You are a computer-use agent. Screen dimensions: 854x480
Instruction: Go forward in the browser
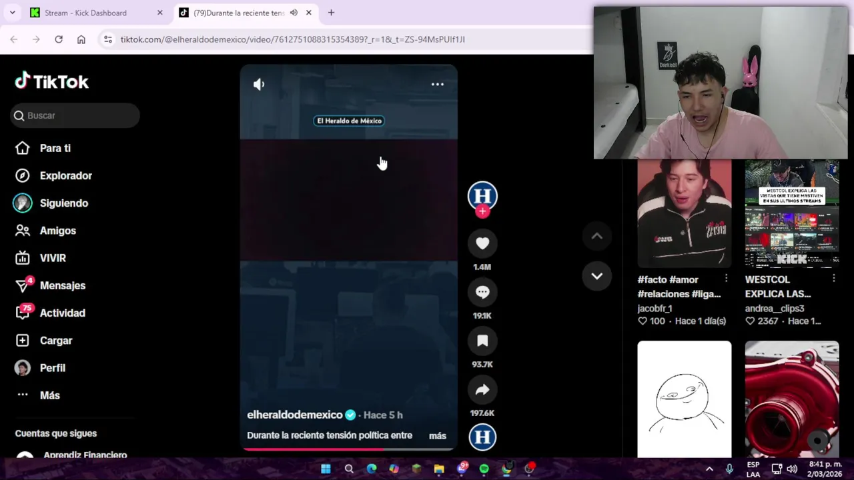pyautogui.click(x=36, y=39)
